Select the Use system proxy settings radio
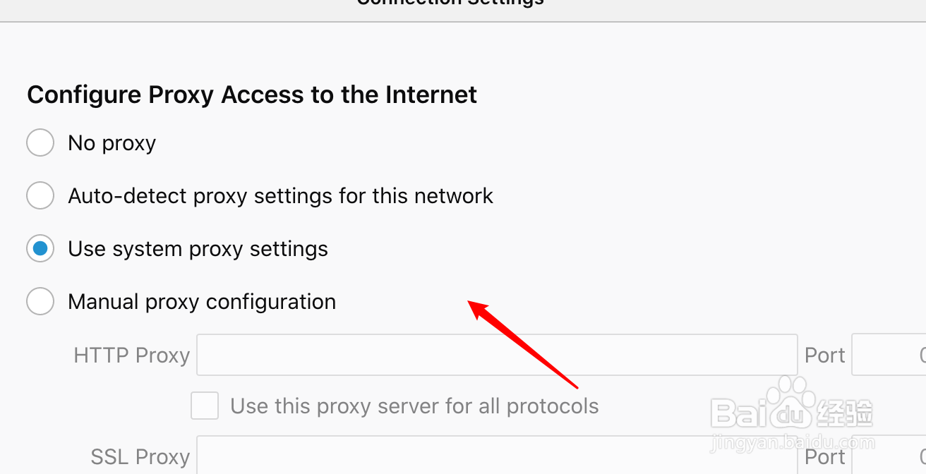This screenshot has height=474, width=926. (40, 248)
